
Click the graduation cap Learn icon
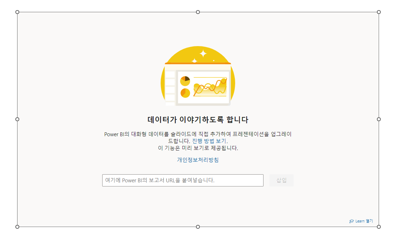pos(352,221)
